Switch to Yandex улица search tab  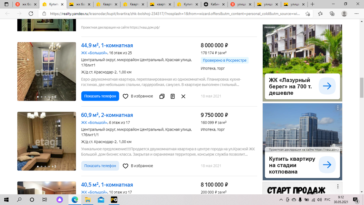[x=241, y=5]
